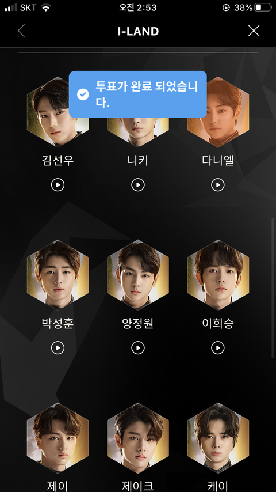Play 박성훈's video clip
This screenshot has width=276, height=492.
tap(57, 347)
